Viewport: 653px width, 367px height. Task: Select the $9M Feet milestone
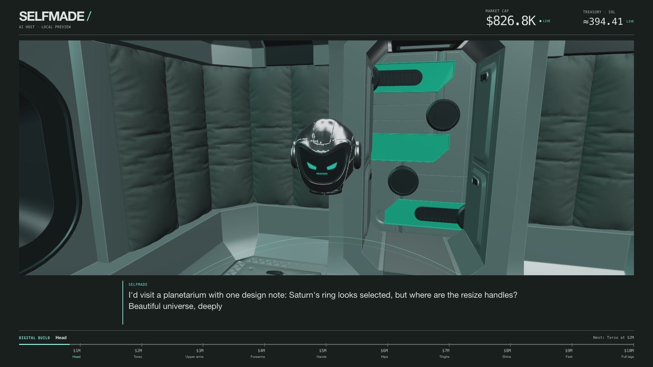pyautogui.click(x=569, y=353)
